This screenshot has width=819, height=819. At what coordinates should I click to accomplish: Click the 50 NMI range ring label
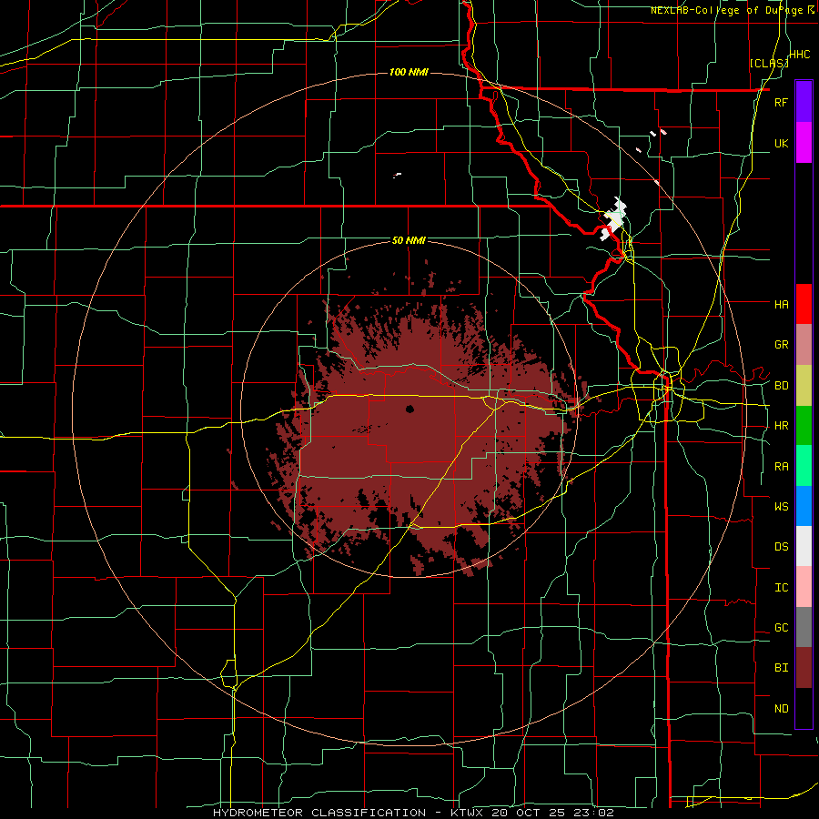tap(409, 241)
